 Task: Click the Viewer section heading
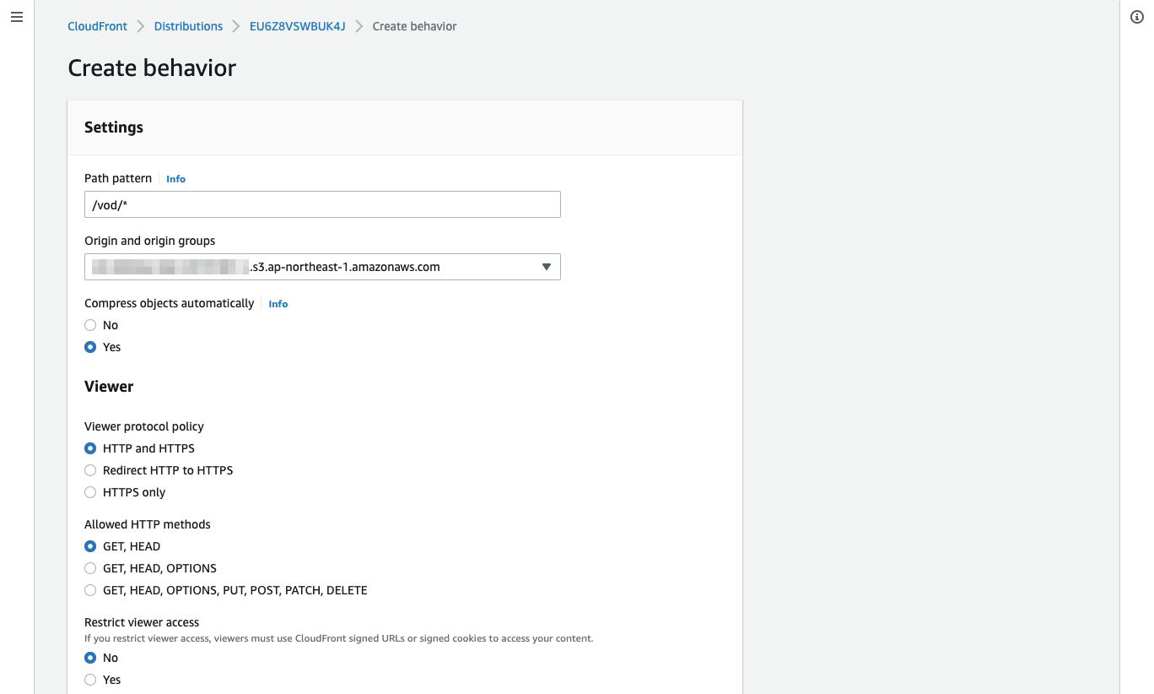[x=109, y=387]
